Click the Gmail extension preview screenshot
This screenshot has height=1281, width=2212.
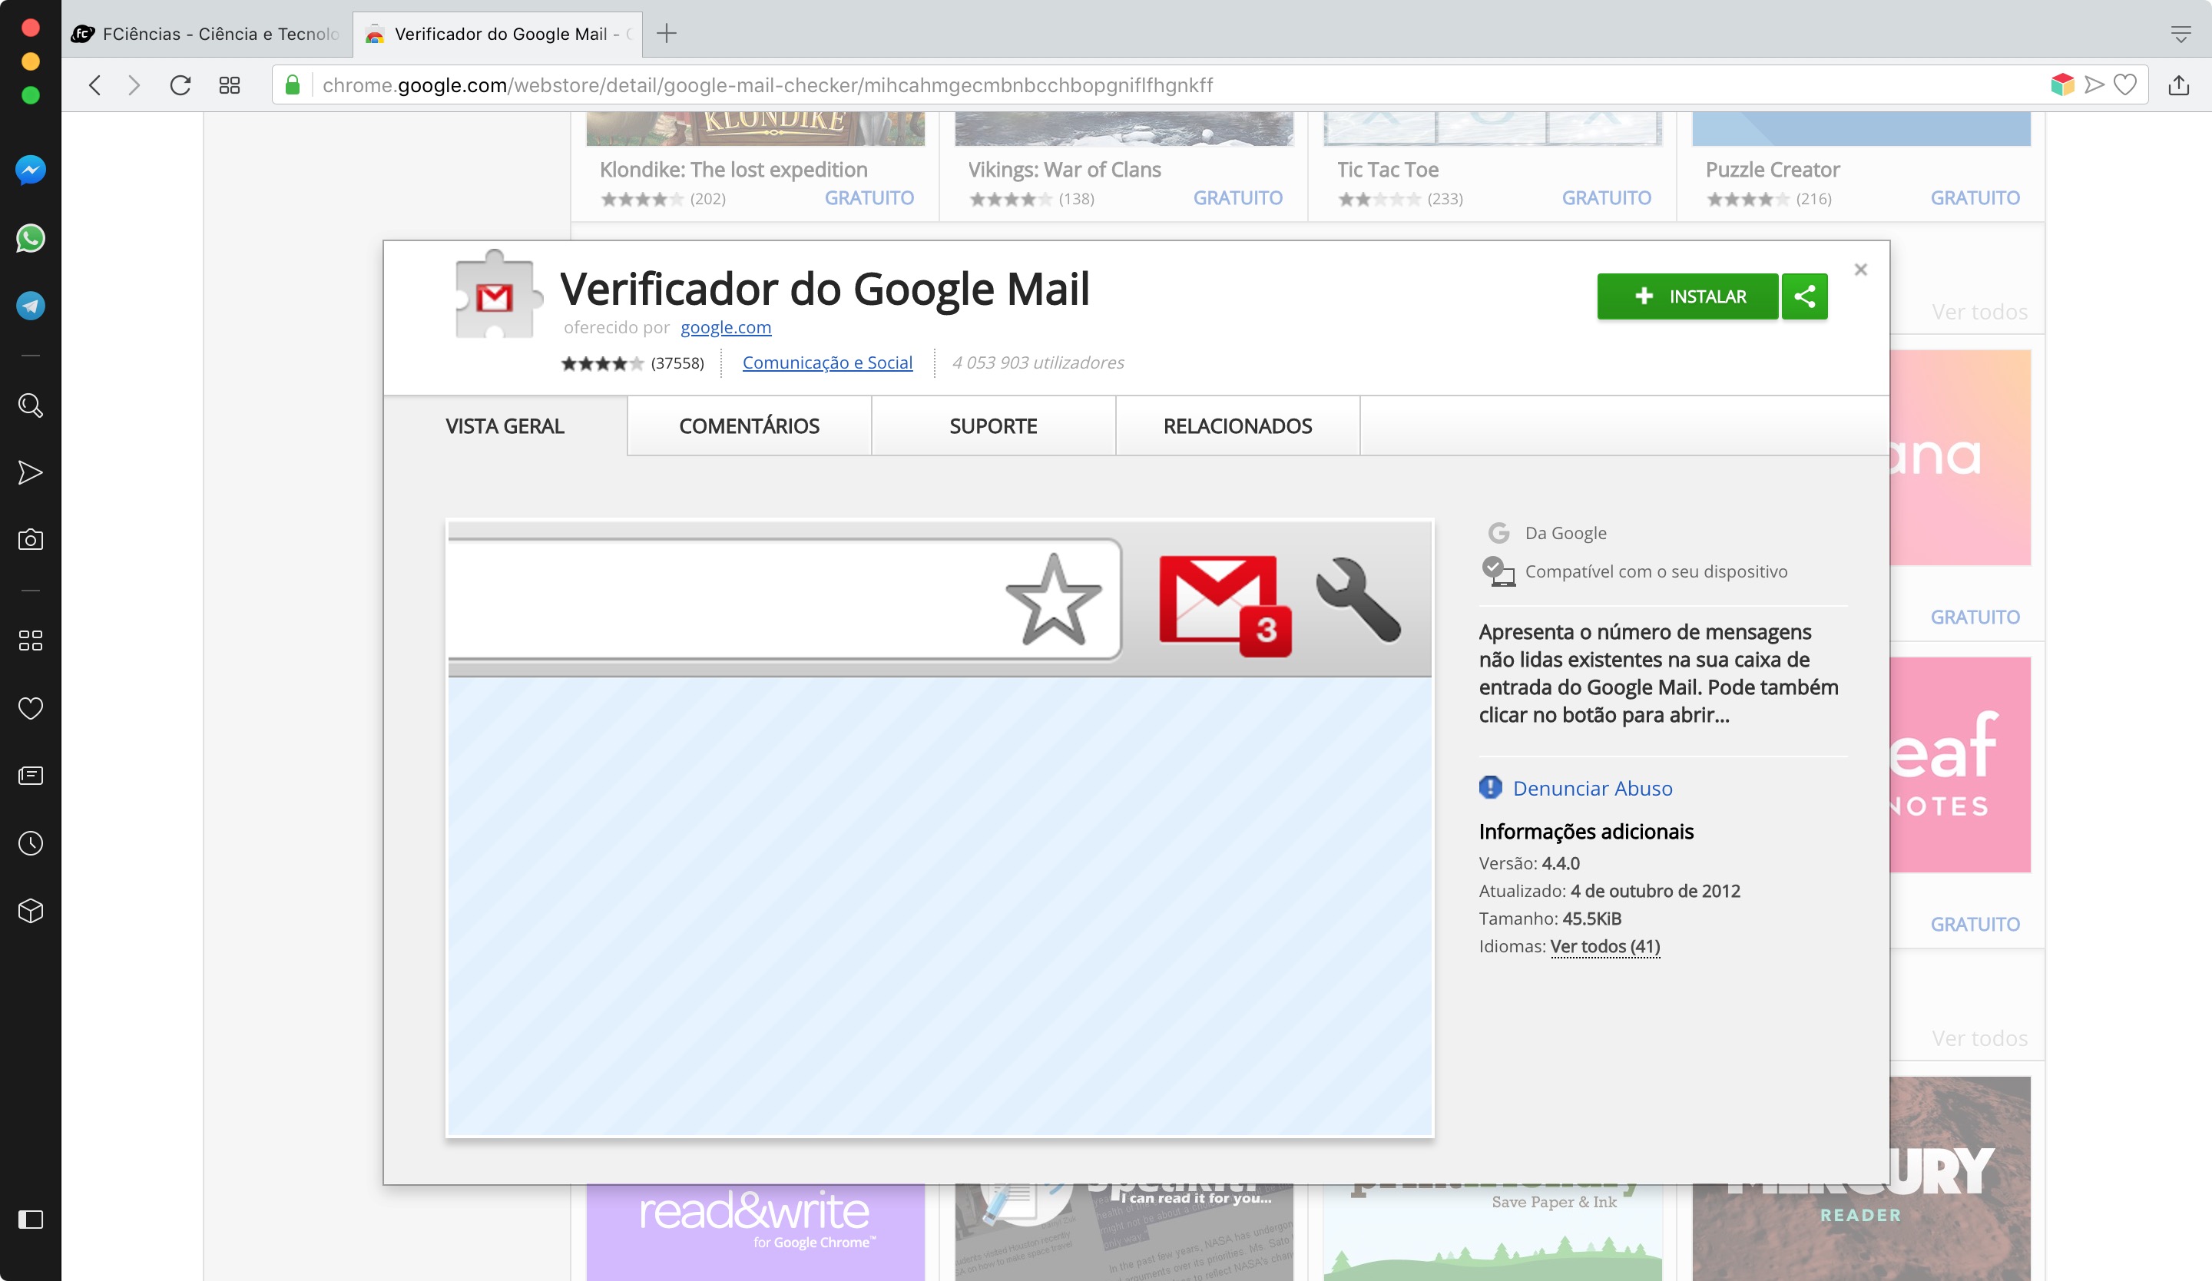pyautogui.click(x=939, y=827)
